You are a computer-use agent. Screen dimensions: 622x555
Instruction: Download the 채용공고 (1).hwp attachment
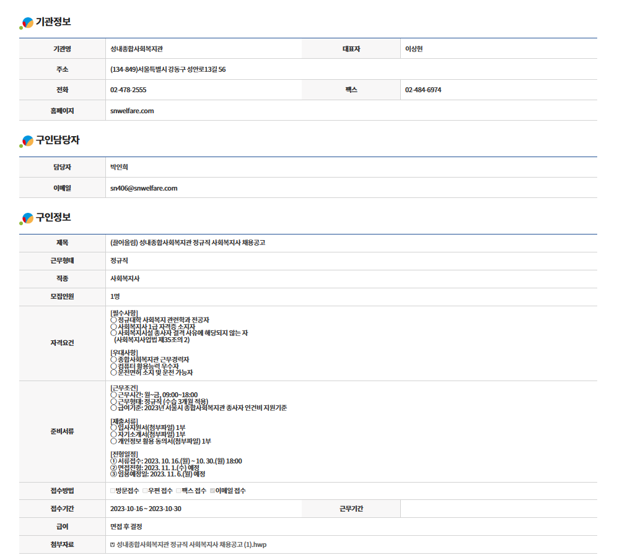click(x=191, y=545)
